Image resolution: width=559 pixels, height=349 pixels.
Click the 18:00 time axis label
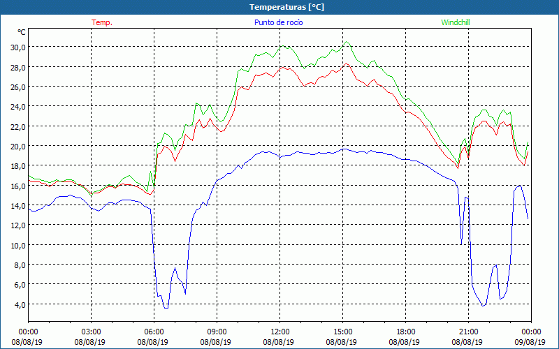point(406,332)
